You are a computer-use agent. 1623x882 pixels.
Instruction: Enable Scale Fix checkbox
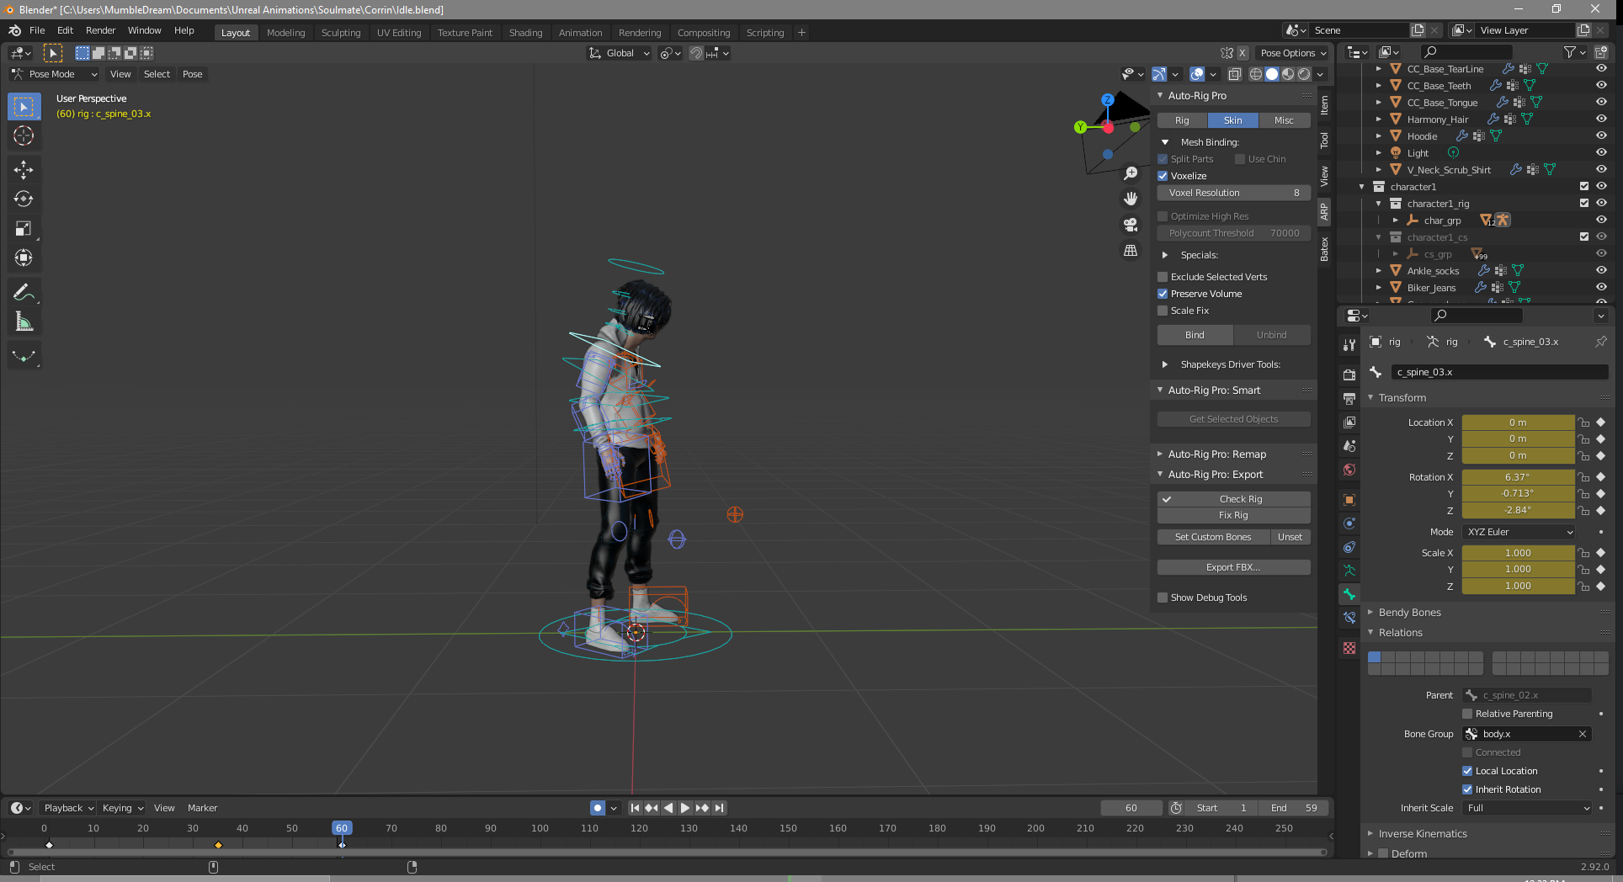[1163, 311]
